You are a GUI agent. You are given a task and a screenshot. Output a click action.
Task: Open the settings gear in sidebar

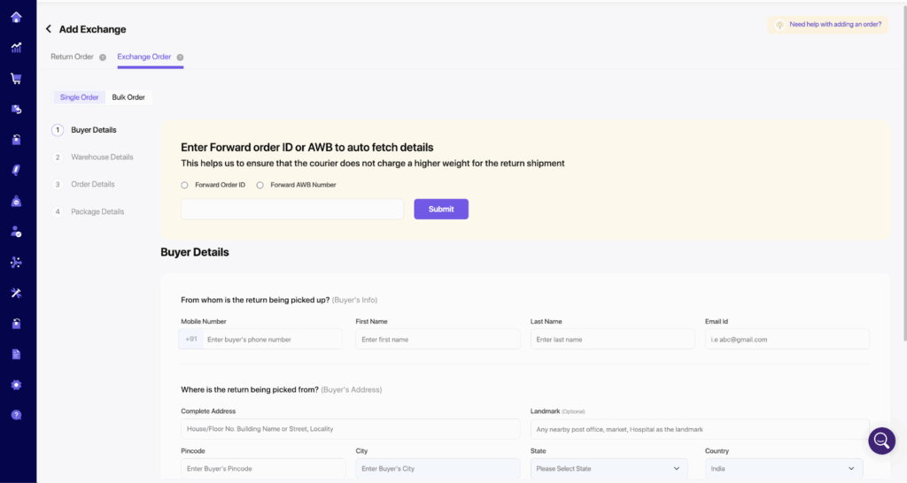click(16, 385)
